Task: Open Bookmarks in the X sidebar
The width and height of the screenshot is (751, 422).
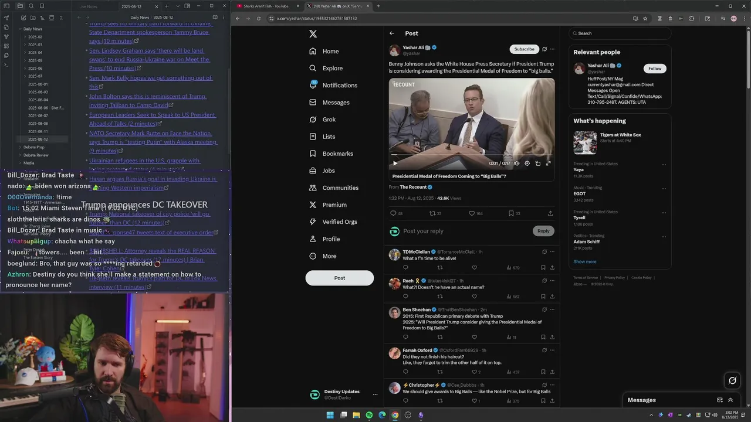Action: (x=331, y=154)
